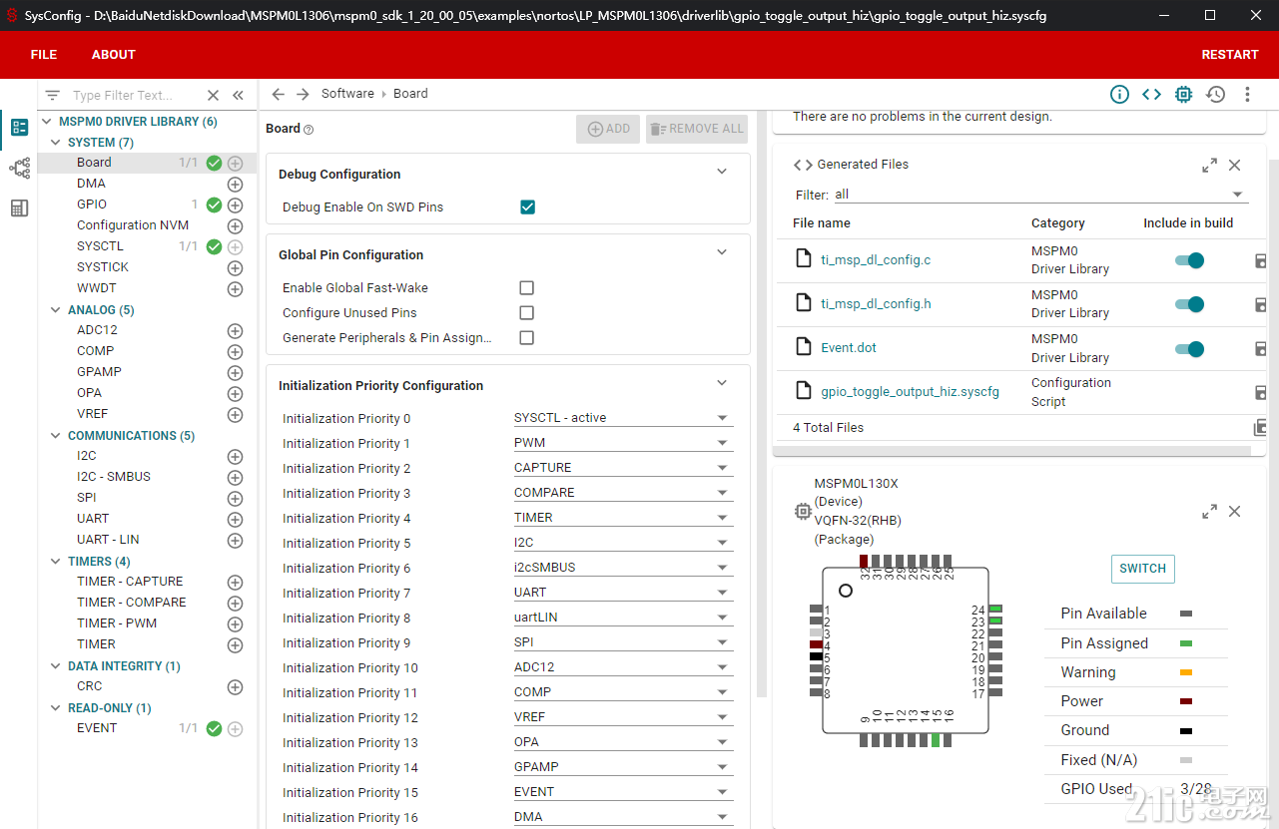Enable Global Fast-Wake checkbox

[527, 287]
